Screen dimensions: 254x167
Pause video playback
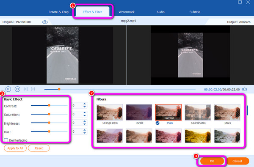[8, 89]
